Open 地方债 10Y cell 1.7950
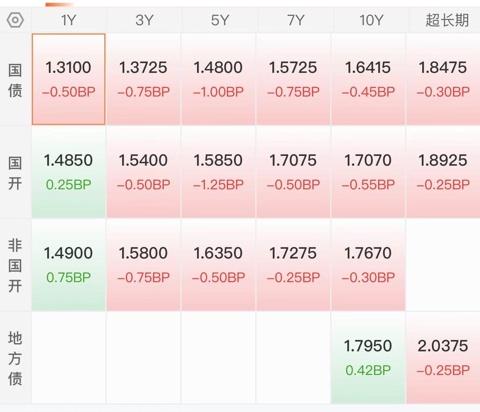Viewport: 480px width, 412px height. pos(368,357)
